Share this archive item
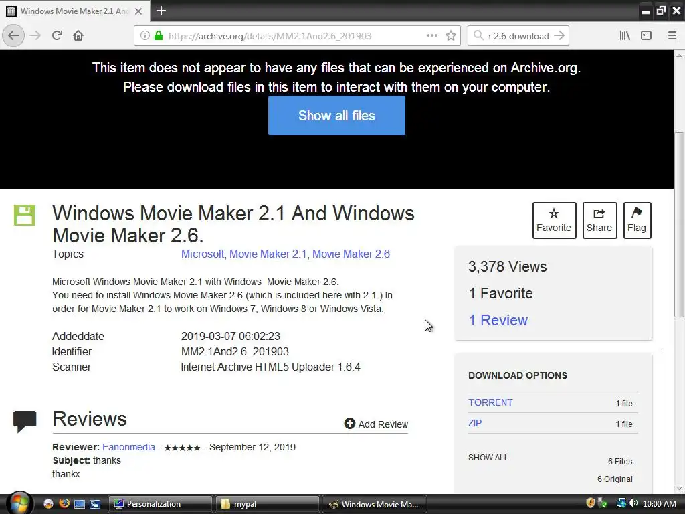This screenshot has width=685, height=514. pos(599,220)
